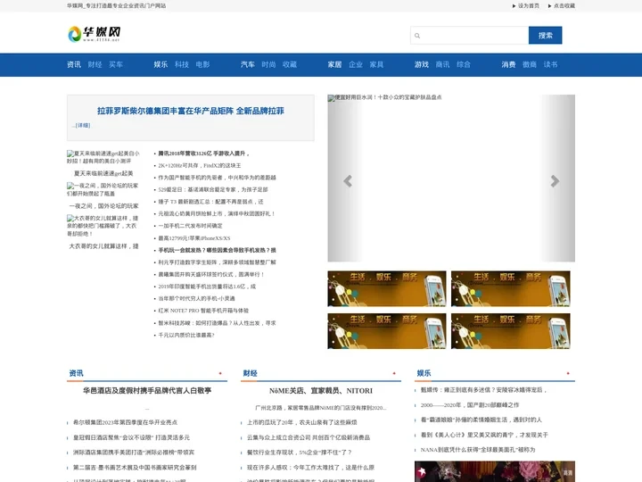The width and height of the screenshot is (642, 482).
Task: Open article 腾讯2018年营收3126亿
Action: (203, 154)
